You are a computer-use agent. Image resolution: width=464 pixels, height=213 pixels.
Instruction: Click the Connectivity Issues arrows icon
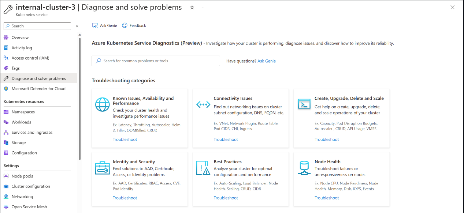click(203, 104)
